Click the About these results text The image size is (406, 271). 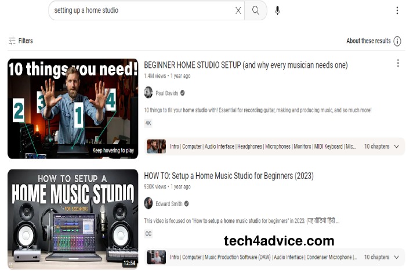coord(368,41)
